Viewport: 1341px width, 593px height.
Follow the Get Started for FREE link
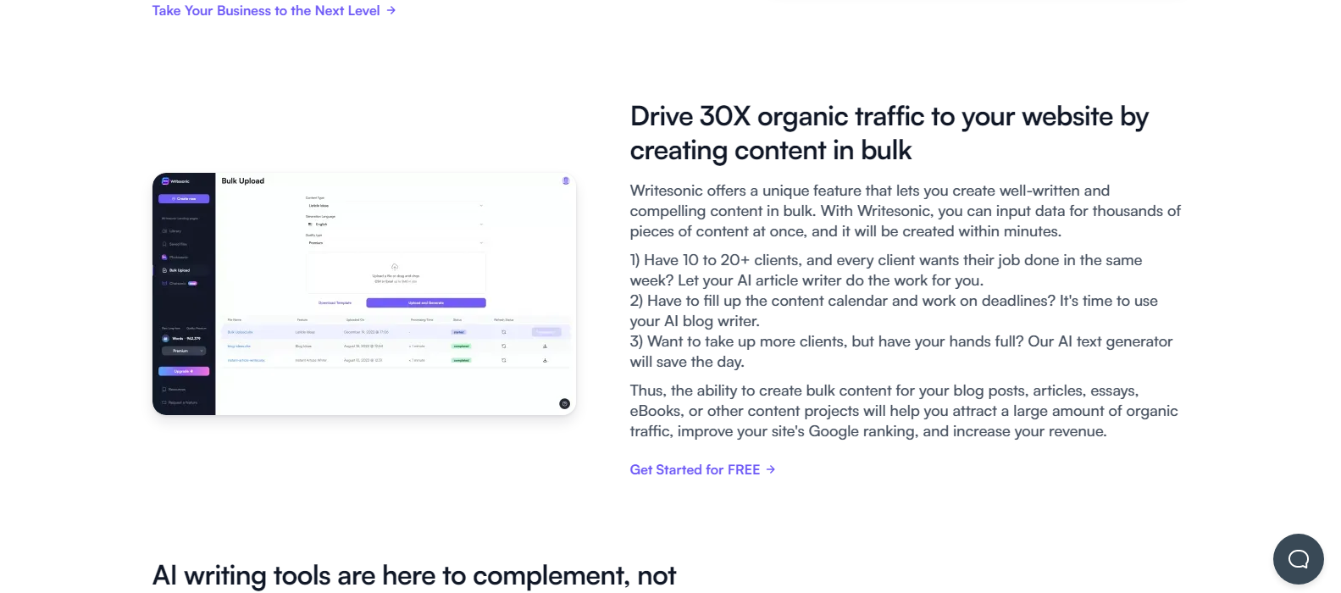click(x=702, y=469)
